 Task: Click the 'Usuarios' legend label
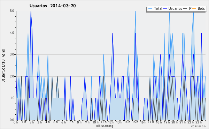tap(175, 8)
